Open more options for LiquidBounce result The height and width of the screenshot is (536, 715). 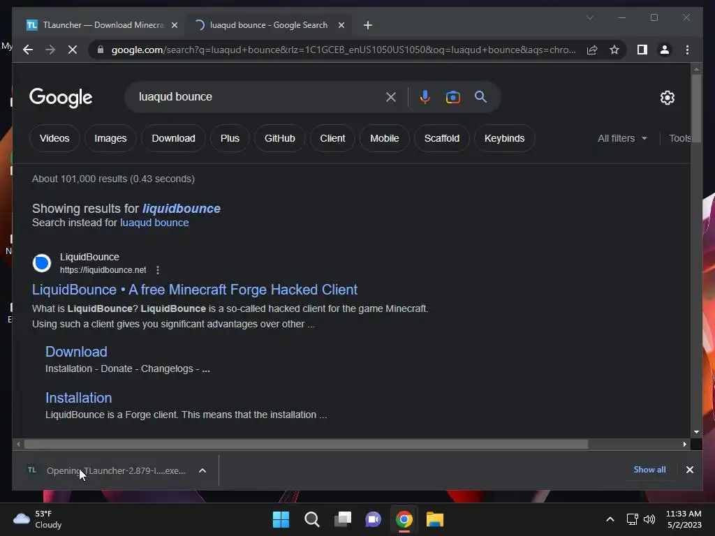pyautogui.click(x=158, y=270)
